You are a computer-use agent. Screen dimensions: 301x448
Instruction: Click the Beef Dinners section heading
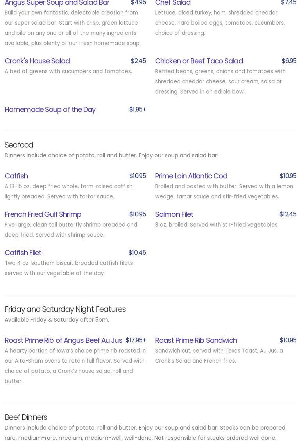point(26,417)
